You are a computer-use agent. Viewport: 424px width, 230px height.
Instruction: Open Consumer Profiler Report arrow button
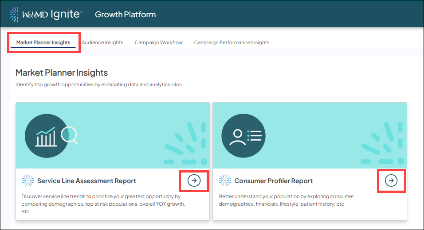(391, 180)
